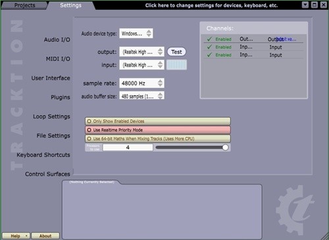Open the sample rate dropdown
The height and width of the screenshot is (240, 329).
[x=141, y=84]
